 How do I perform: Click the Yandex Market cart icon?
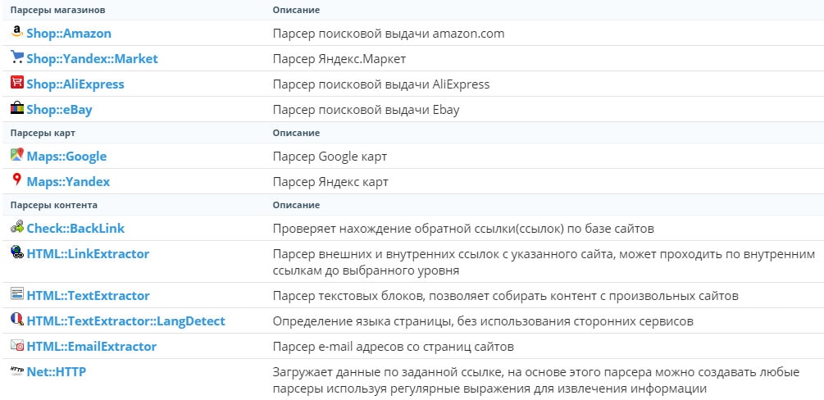click(17, 57)
